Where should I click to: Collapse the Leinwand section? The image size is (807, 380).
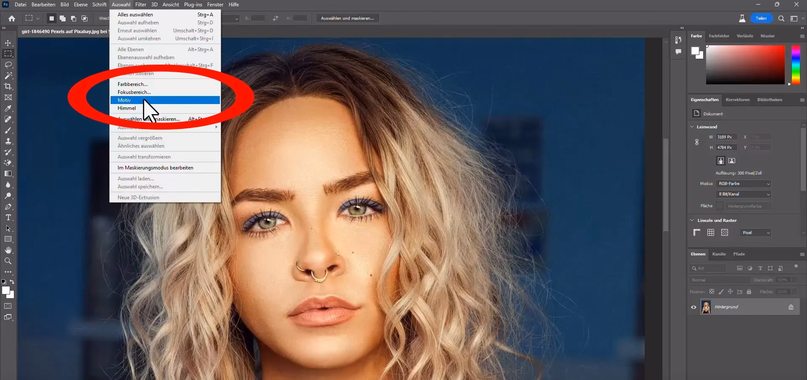click(x=692, y=126)
